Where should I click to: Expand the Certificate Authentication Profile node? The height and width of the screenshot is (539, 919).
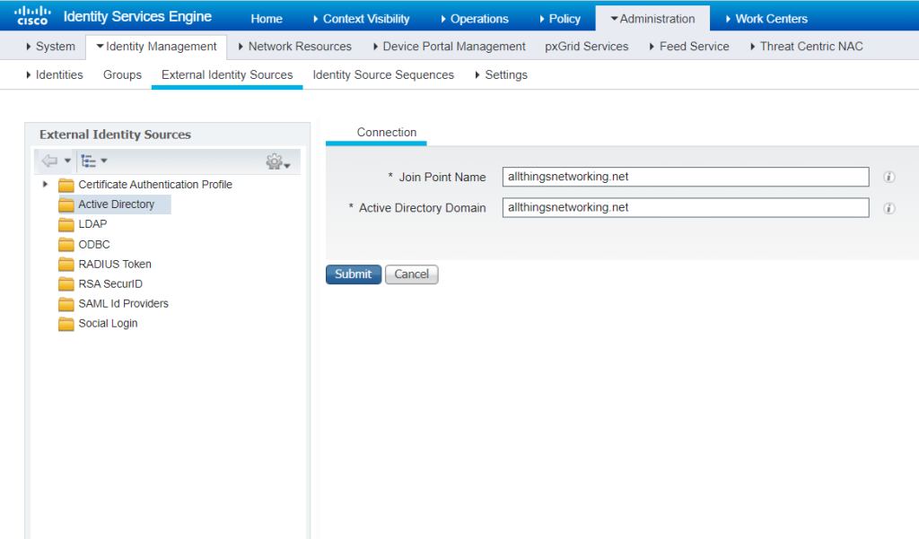coord(45,185)
